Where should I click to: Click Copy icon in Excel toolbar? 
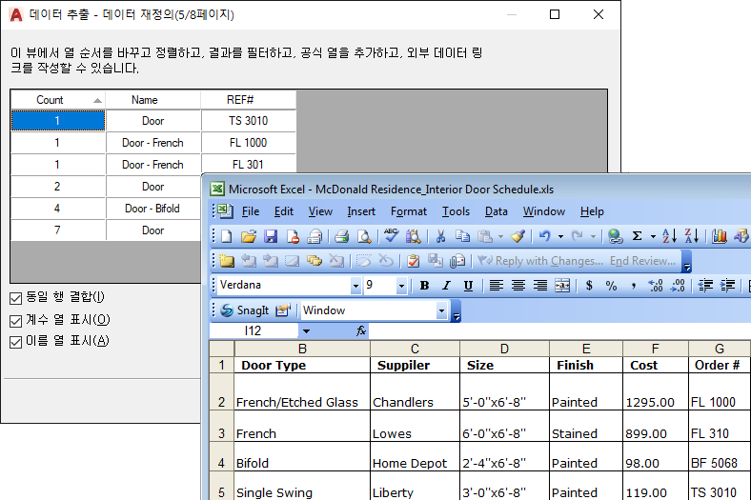click(462, 236)
